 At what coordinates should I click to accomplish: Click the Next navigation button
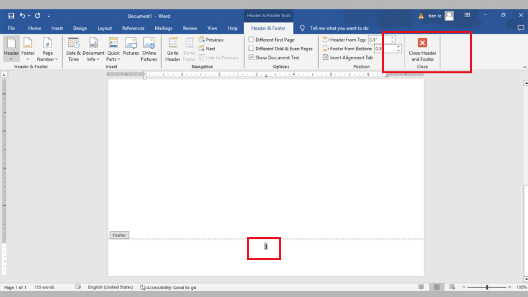pos(210,49)
